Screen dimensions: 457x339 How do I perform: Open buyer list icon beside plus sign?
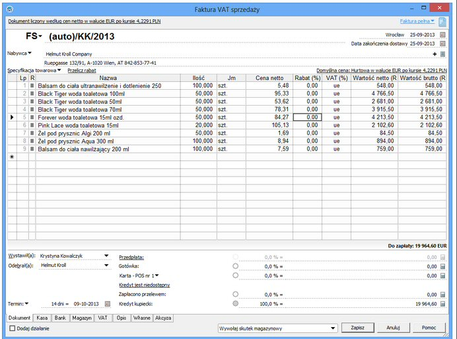(443, 54)
